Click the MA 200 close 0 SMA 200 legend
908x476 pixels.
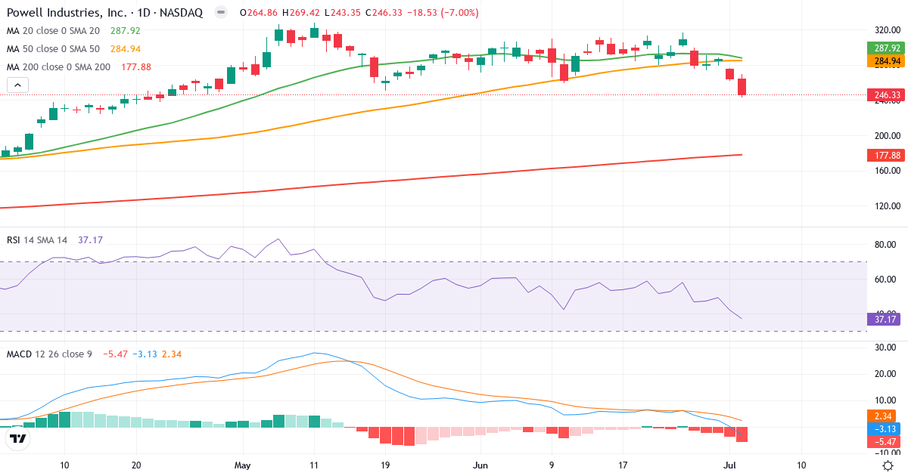coord(59,67)
